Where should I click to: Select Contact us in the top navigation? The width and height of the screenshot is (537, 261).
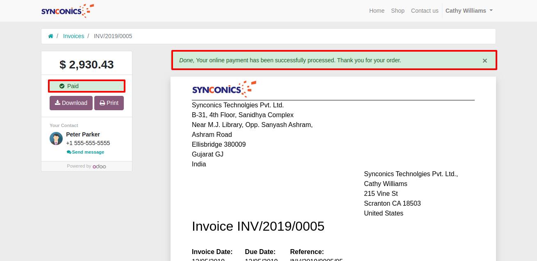coord(425,11)
